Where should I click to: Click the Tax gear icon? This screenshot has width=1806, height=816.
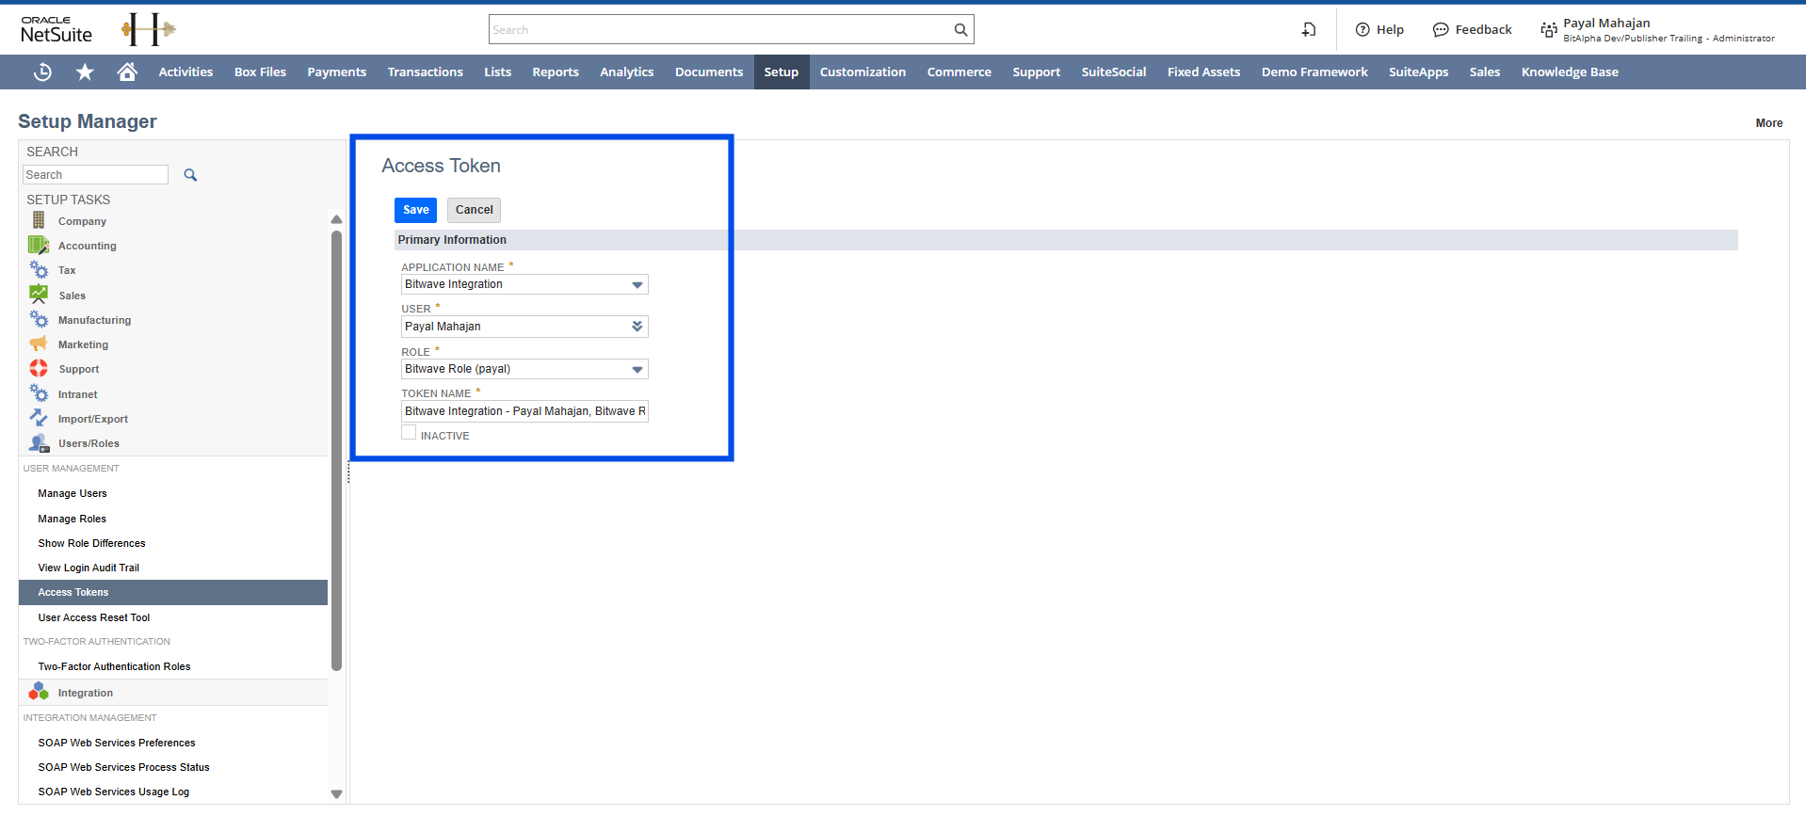[39, 270]
